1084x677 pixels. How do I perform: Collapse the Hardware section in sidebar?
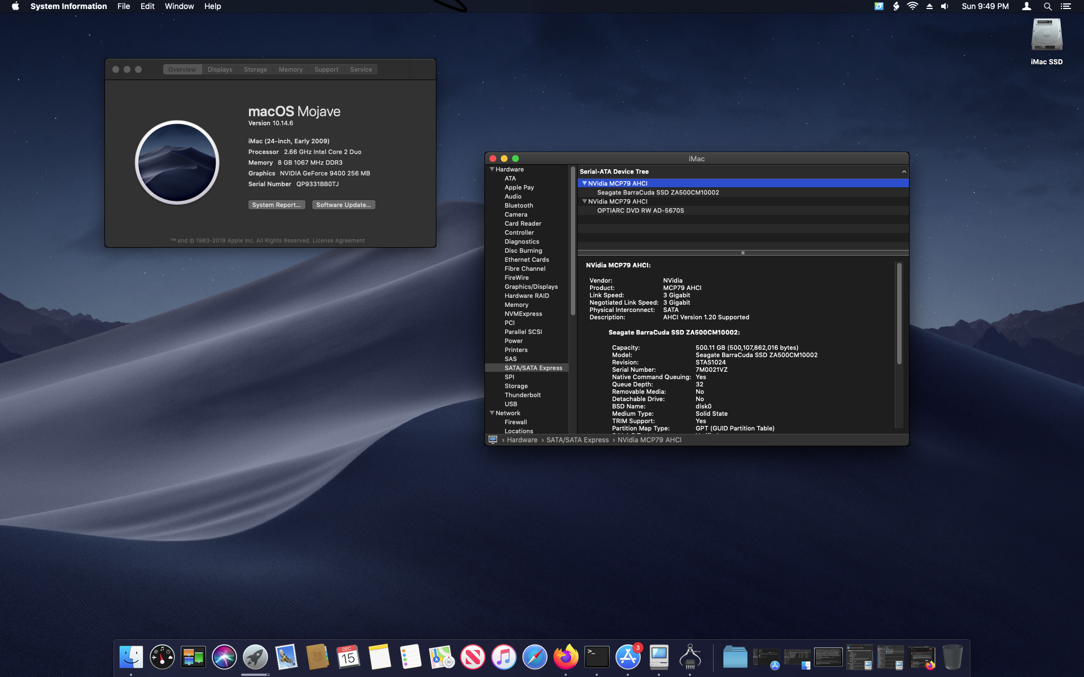(x=492, y=169)
